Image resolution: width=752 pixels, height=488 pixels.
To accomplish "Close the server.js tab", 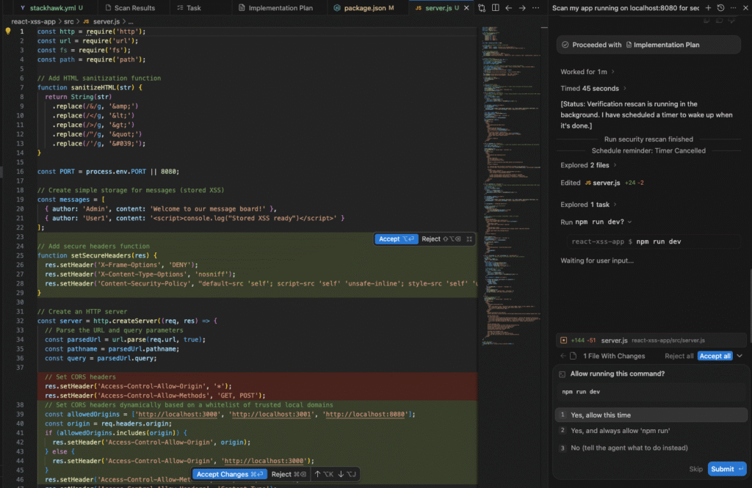I will pyautogui.click(x=466, y=7).
